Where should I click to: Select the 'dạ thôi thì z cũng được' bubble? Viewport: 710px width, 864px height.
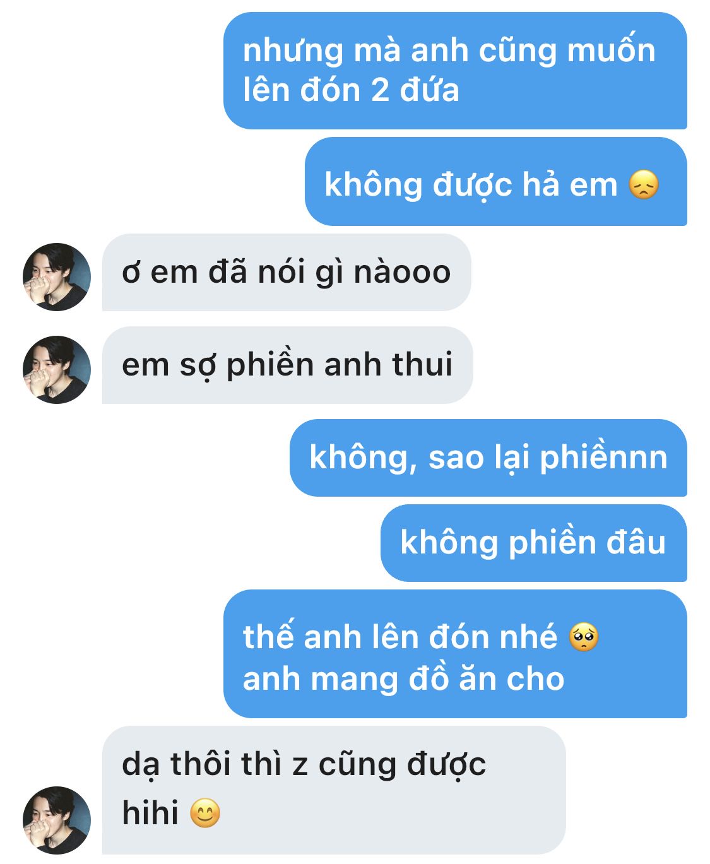[334, 790]
